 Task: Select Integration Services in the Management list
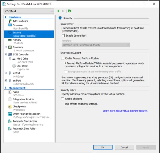[x=23, y=99]
